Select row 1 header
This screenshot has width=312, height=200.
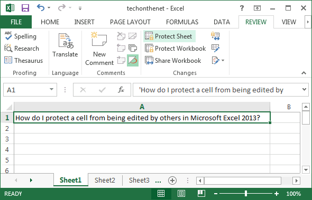[7, 118]
